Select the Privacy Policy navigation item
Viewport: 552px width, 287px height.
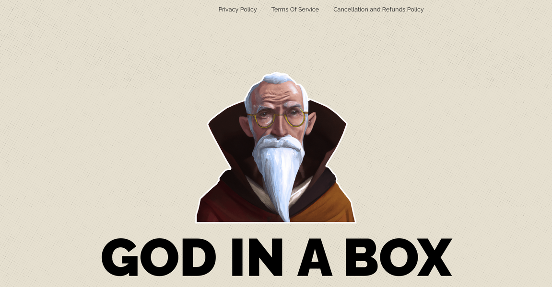tap(237, 9)
